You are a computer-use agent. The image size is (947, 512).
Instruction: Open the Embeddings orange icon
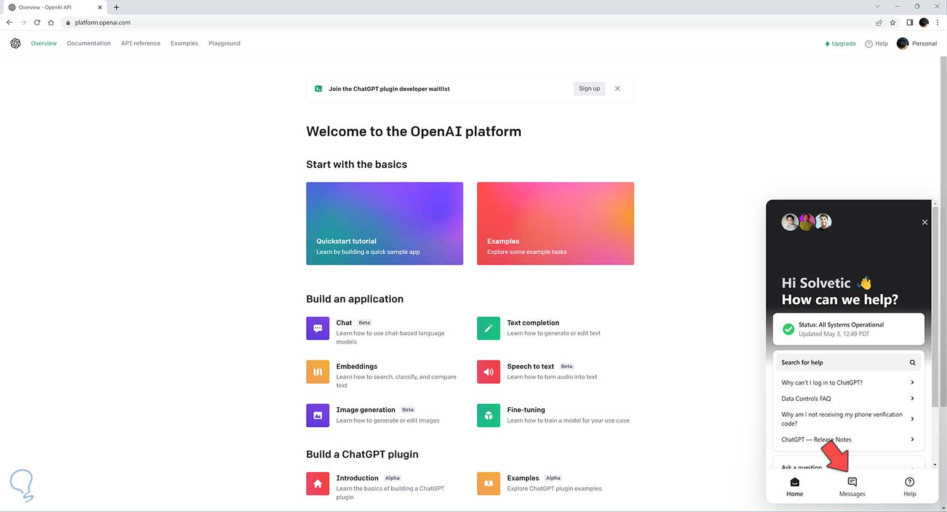pyautogui.click(x=318, y=372)
